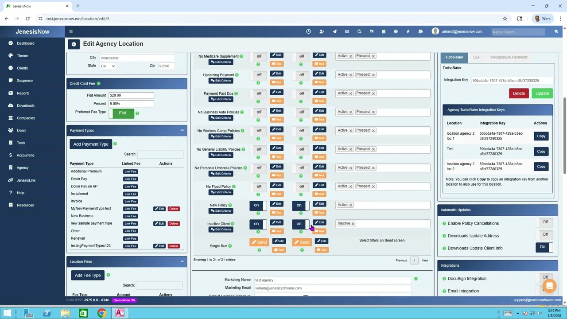567x319 pixels.
Task: Open Dashboard in the sidebar
Action: click(x=25, y=43)
